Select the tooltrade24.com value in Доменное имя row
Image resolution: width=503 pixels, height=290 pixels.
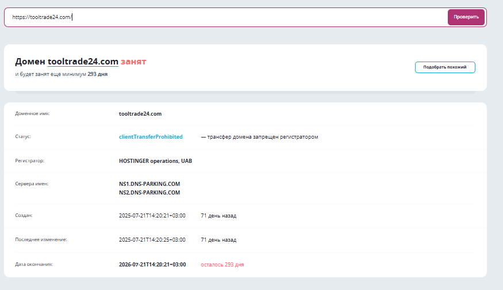[x=140, y=114]
